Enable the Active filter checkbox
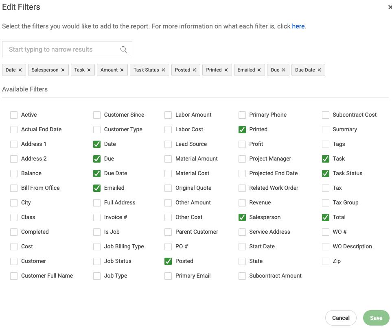This screenshot has width=392, height=328. coord(14,115)
